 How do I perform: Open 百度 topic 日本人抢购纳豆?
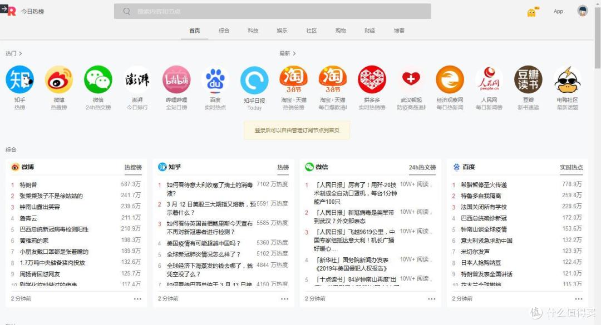[x=481, y=263]
